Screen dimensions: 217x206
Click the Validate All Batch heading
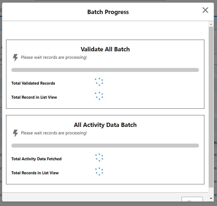(105, 49)
